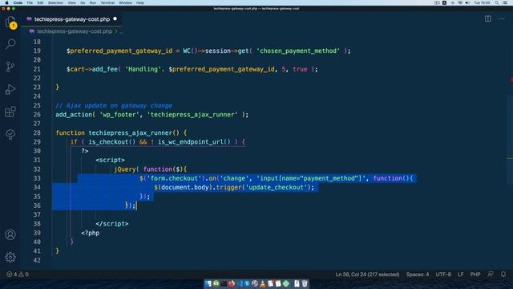513x289 pixels.
Task: Click the keyboard input source A icon
Action: pyautogui.click(x=444, y=2)
